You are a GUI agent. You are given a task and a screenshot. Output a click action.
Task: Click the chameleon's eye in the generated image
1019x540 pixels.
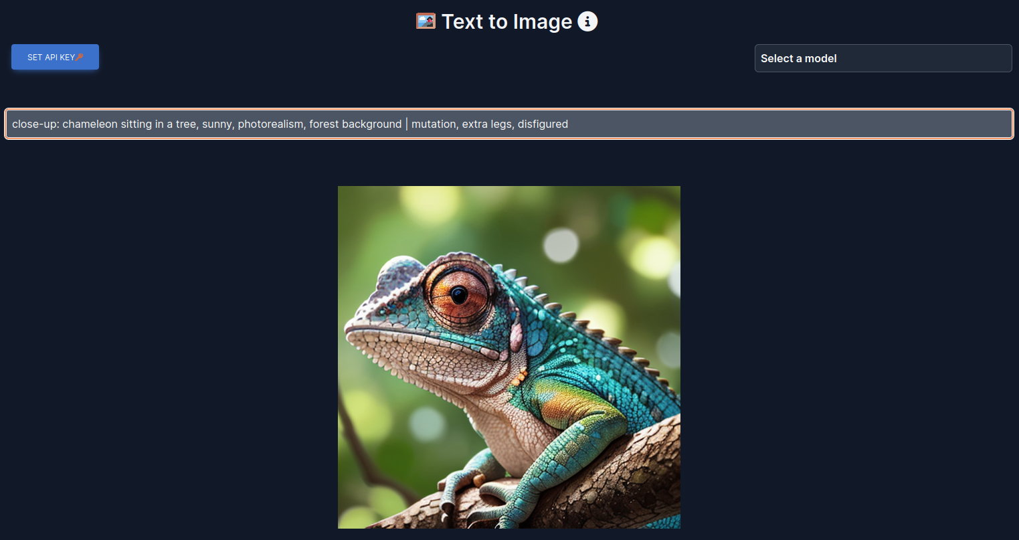pos(458,294)
